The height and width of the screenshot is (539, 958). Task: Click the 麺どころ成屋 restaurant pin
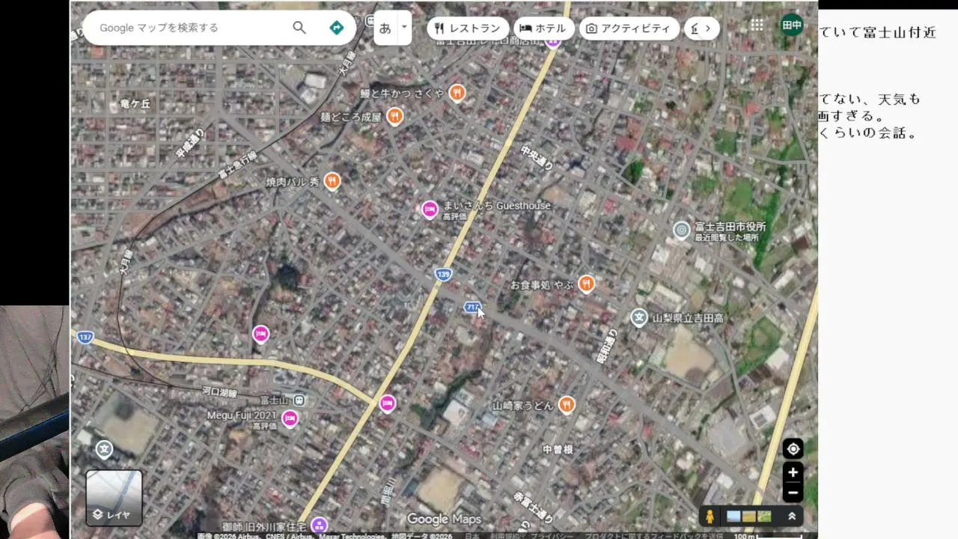pyautogui.click(x=395, y=116)
